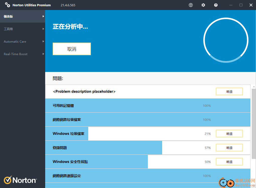Viewport: 256px width, 188px height.
Task: Click the 21% progress value
Action: [x=208, y=134]
